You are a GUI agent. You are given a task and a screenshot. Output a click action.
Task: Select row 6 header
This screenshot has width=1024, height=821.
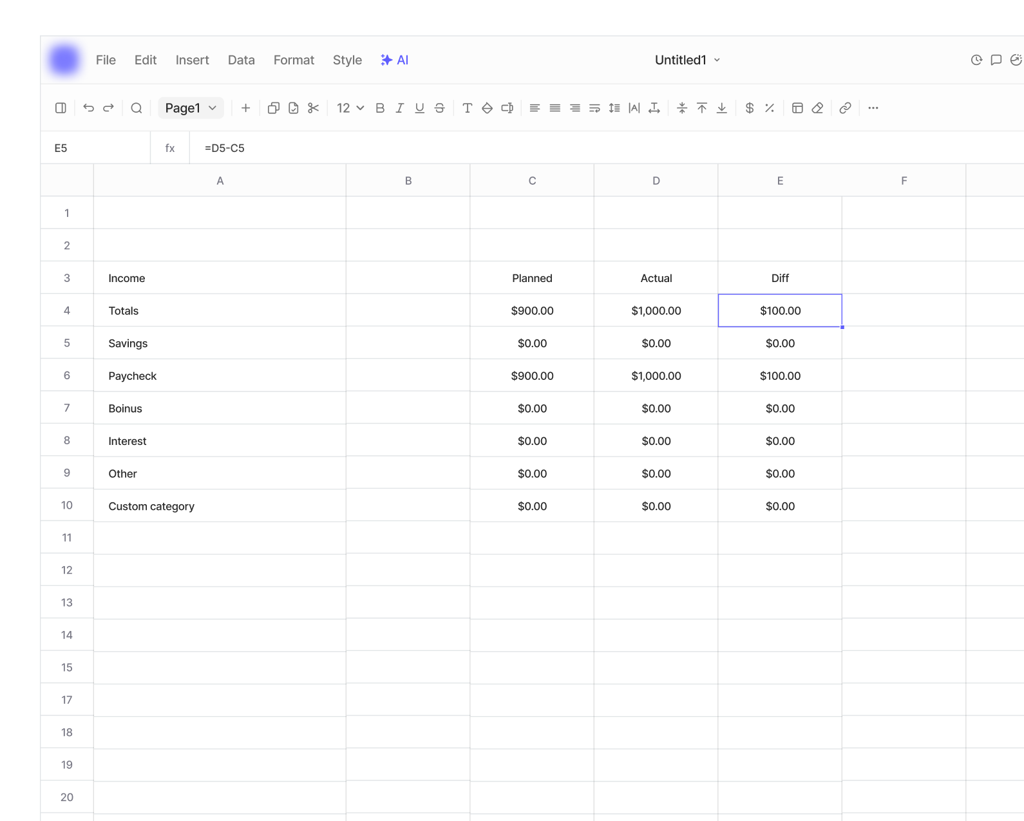[x=67, y=375]
